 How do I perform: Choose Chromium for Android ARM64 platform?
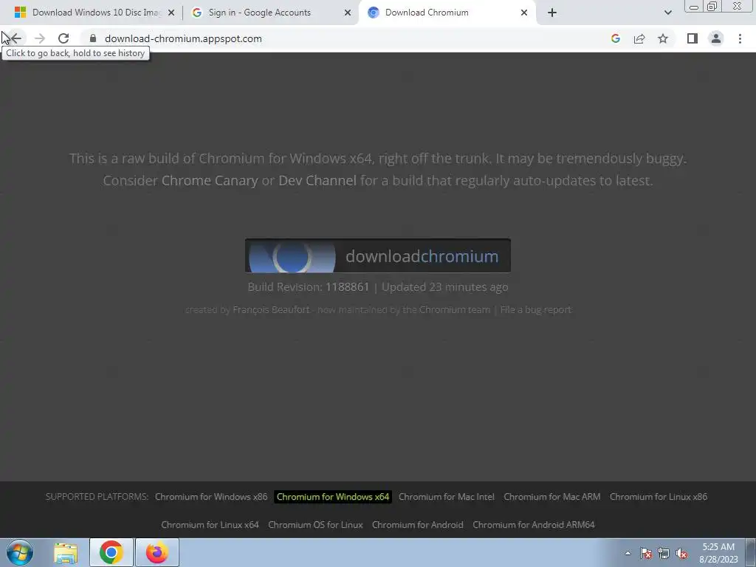tap(534, 525)
